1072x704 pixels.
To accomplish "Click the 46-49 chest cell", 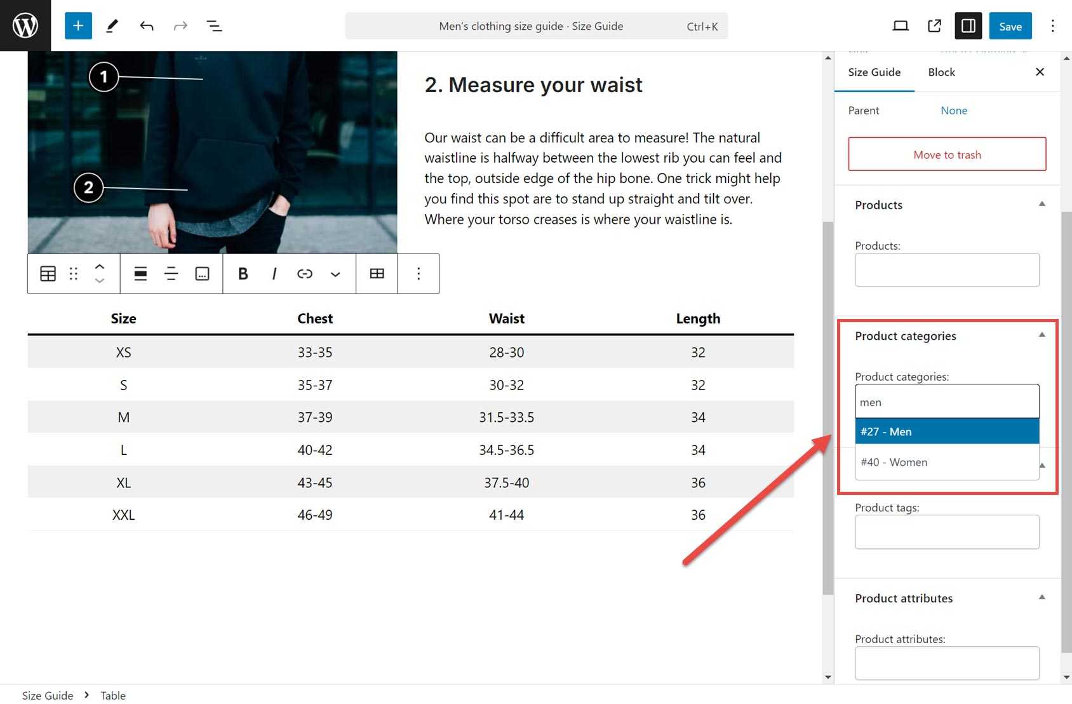I will 315,515.
